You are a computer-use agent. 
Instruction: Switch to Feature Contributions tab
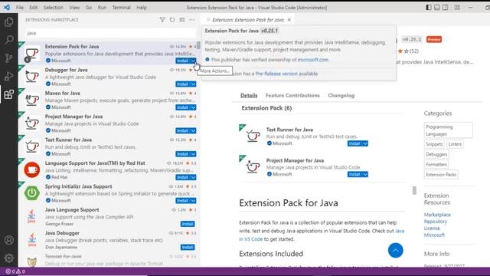[x=292, y=95]
